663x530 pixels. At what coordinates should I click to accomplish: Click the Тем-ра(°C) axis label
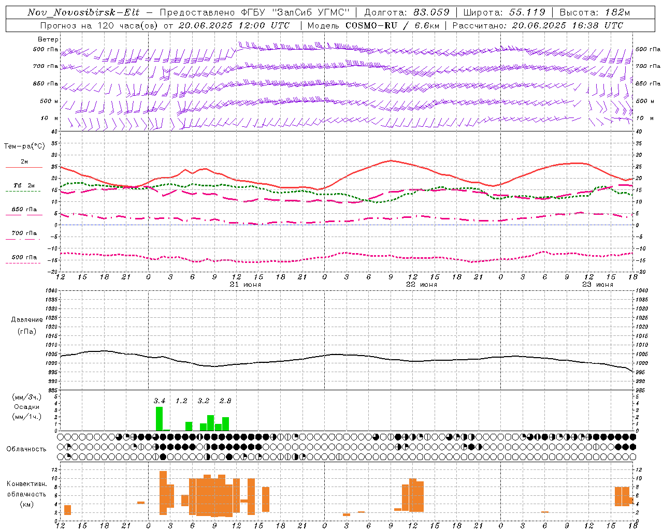pos(24,146)
